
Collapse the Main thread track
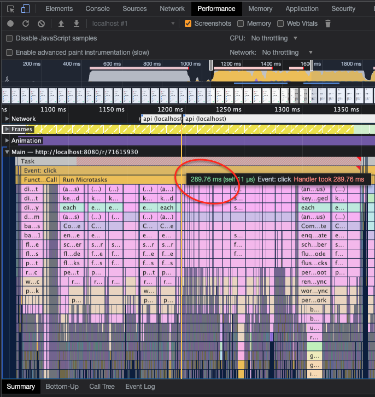7,152
